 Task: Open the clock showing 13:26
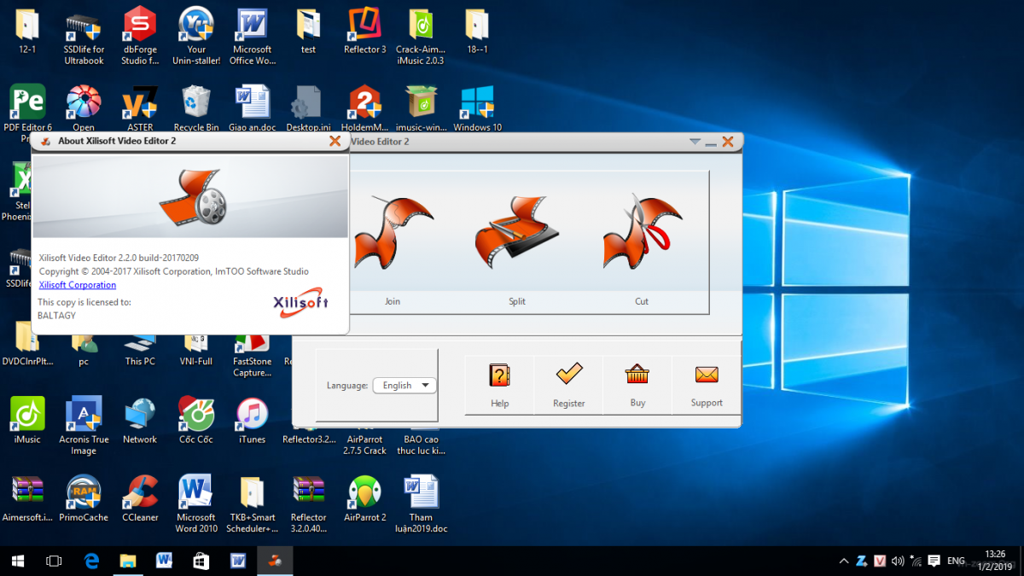pyautogui.click(x=995, y=561)
